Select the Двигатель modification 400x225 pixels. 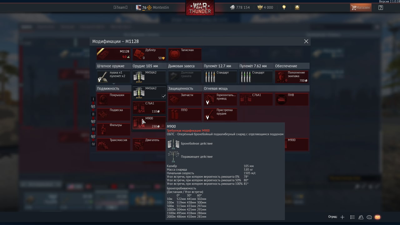(149, 144)
